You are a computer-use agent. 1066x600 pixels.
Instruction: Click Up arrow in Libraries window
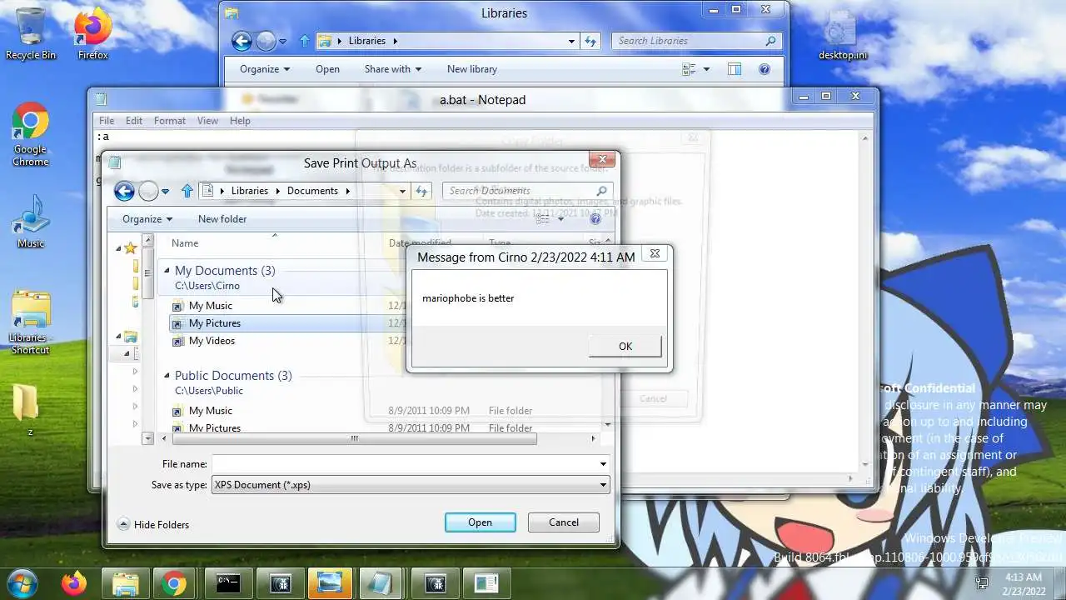(305, 41)
